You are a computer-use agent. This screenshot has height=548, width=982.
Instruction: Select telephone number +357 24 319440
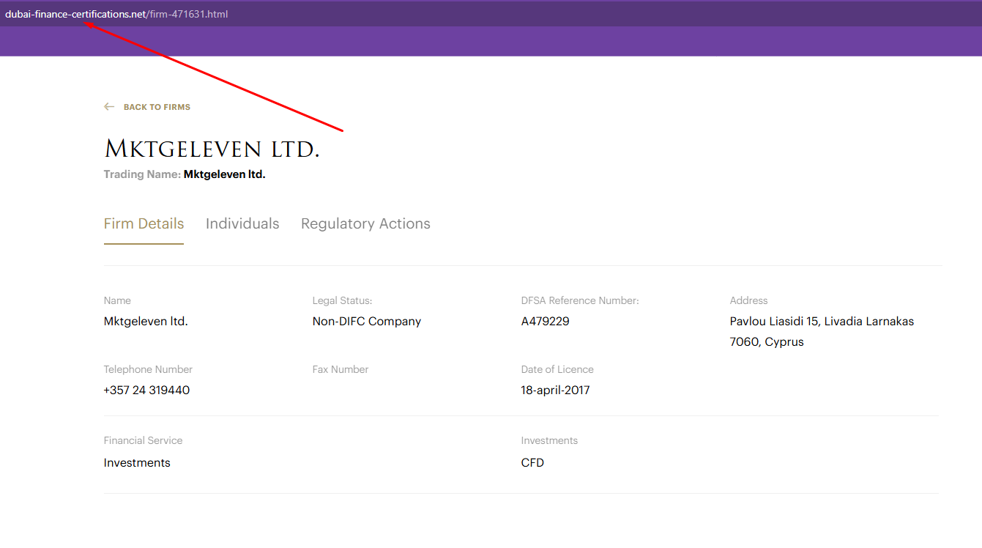[146, 390]
